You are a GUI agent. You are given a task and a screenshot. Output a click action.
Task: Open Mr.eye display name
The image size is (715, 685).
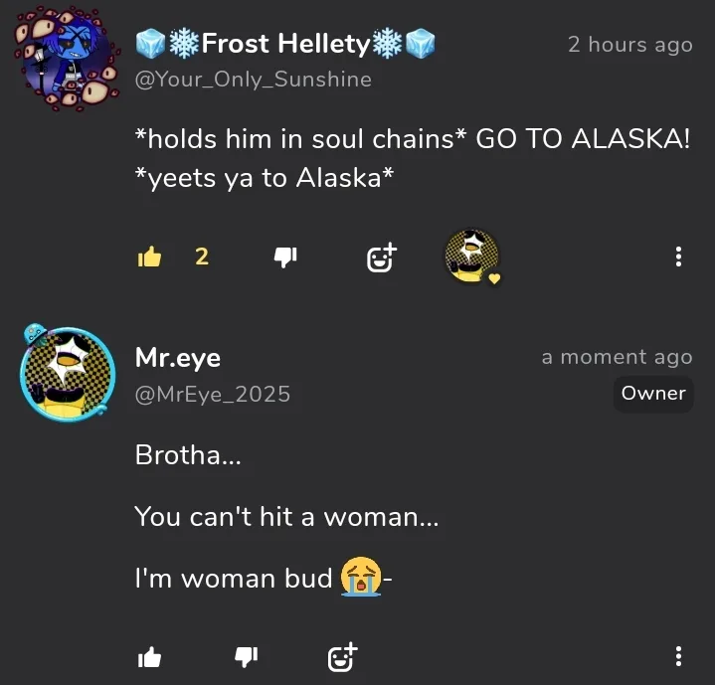pyautogui.click(x=178, y=358)
